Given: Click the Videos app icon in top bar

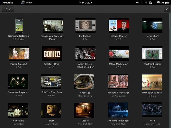Looking at the screenshot, I should coord(23,2).
